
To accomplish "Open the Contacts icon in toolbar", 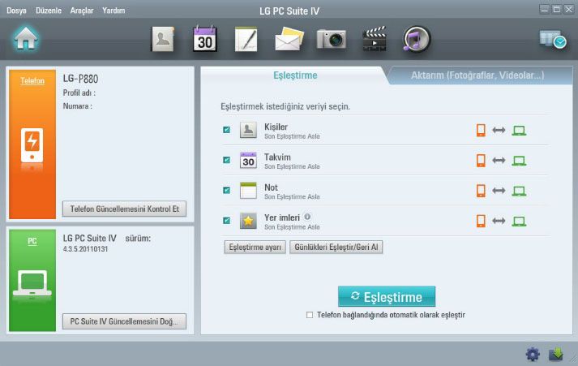I will [x=163, y=39].
